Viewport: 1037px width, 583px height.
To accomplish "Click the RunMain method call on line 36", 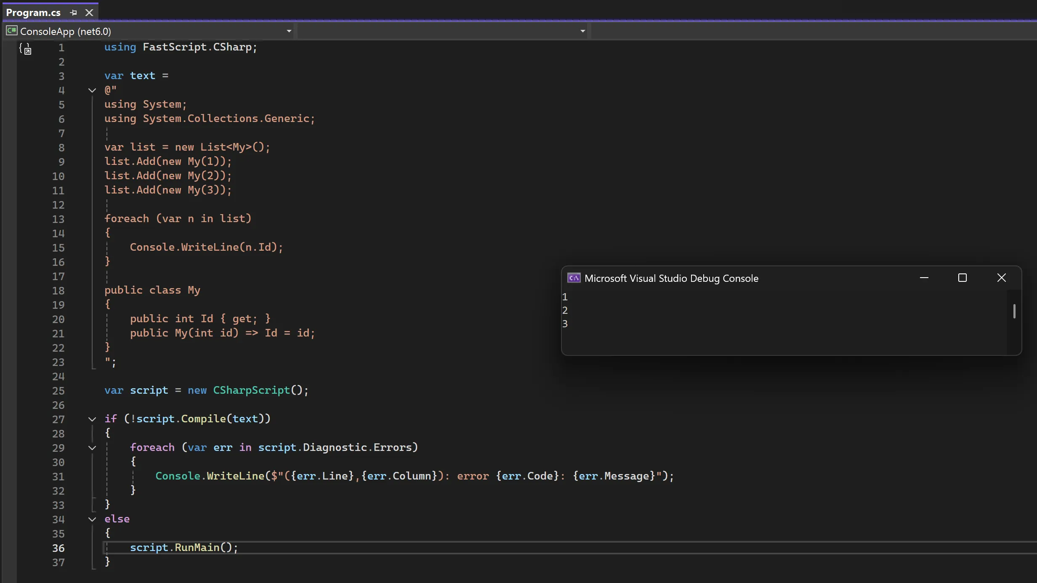I will pyautogui.click(x=197, y=548).
